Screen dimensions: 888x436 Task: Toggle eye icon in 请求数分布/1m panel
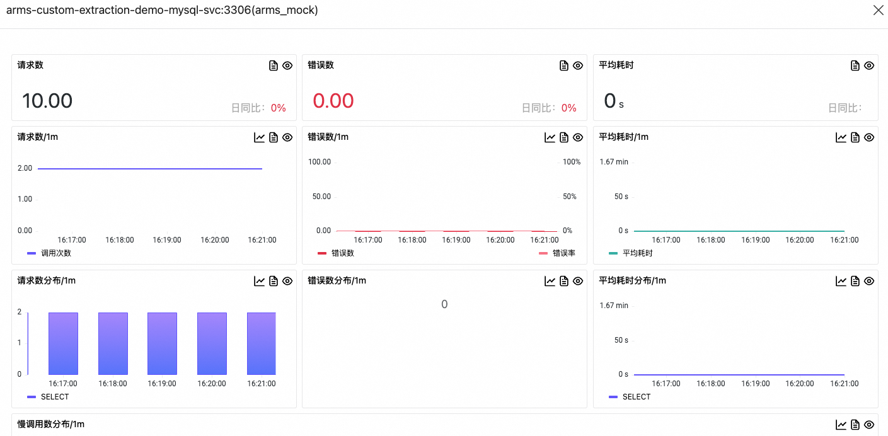287,281
